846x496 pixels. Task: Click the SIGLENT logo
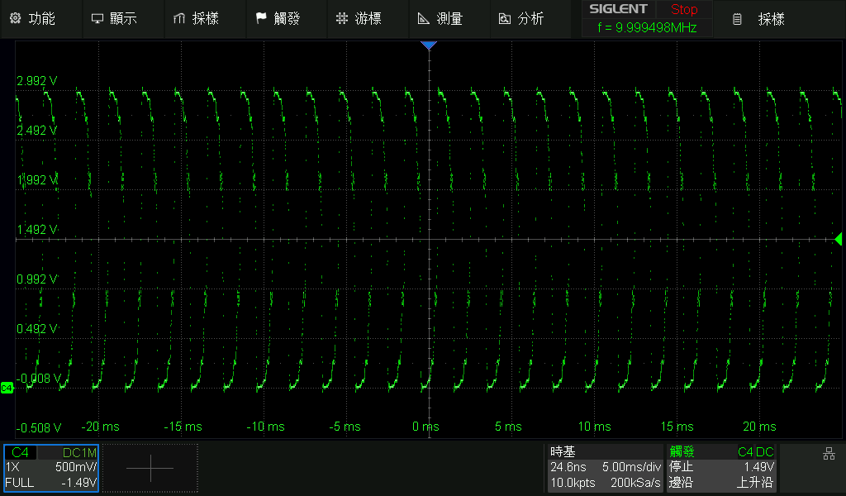(x=618, y=9)
